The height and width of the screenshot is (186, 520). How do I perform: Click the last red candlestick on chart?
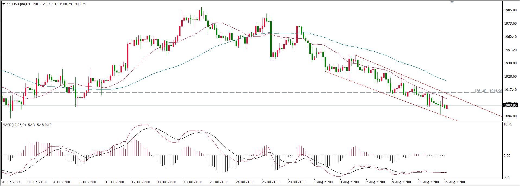point(447,107)
